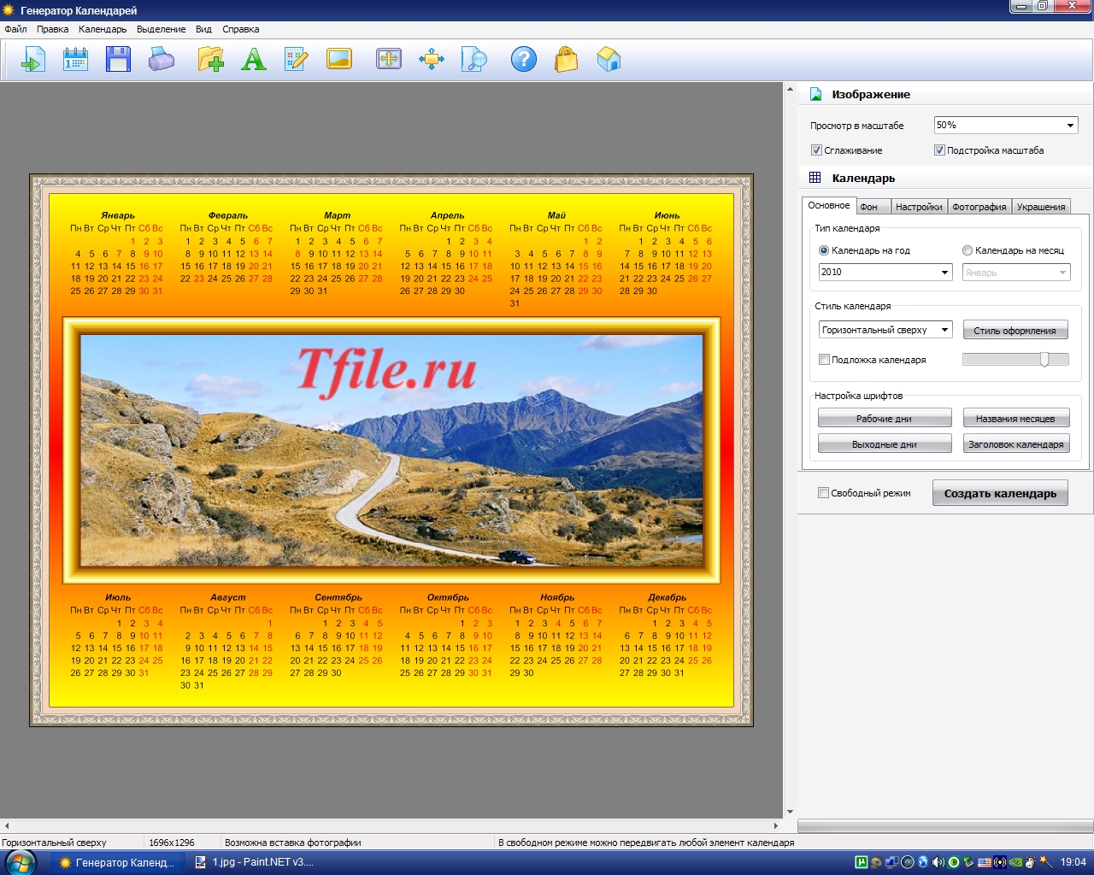Click the mountain road photo in calendar
Image resolution: width=1094 pixels, height=875 pixels.
[x=391, y=450]
